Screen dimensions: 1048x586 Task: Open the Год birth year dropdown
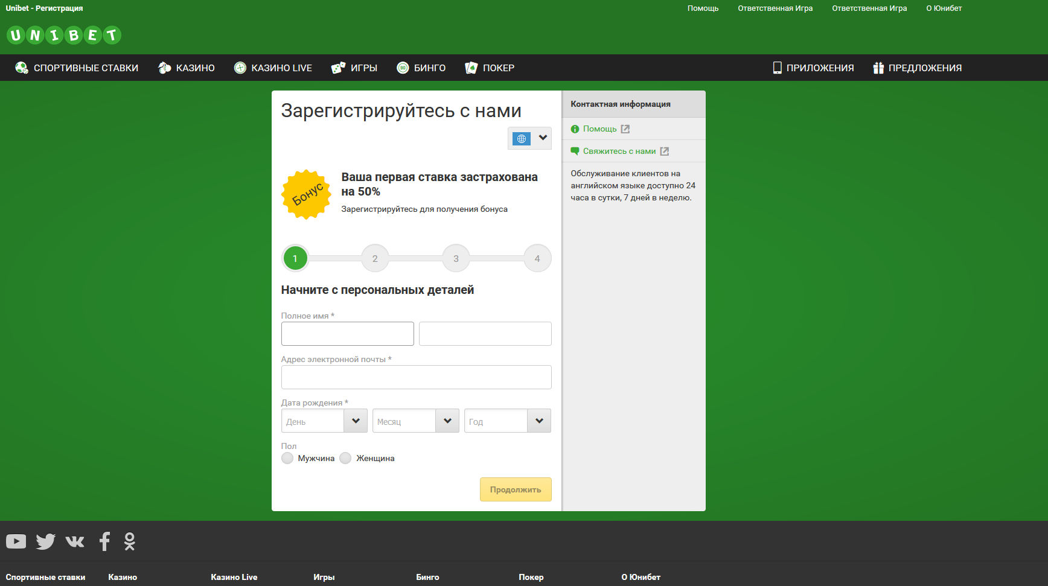pyautogui.click(x=508, y=421)
